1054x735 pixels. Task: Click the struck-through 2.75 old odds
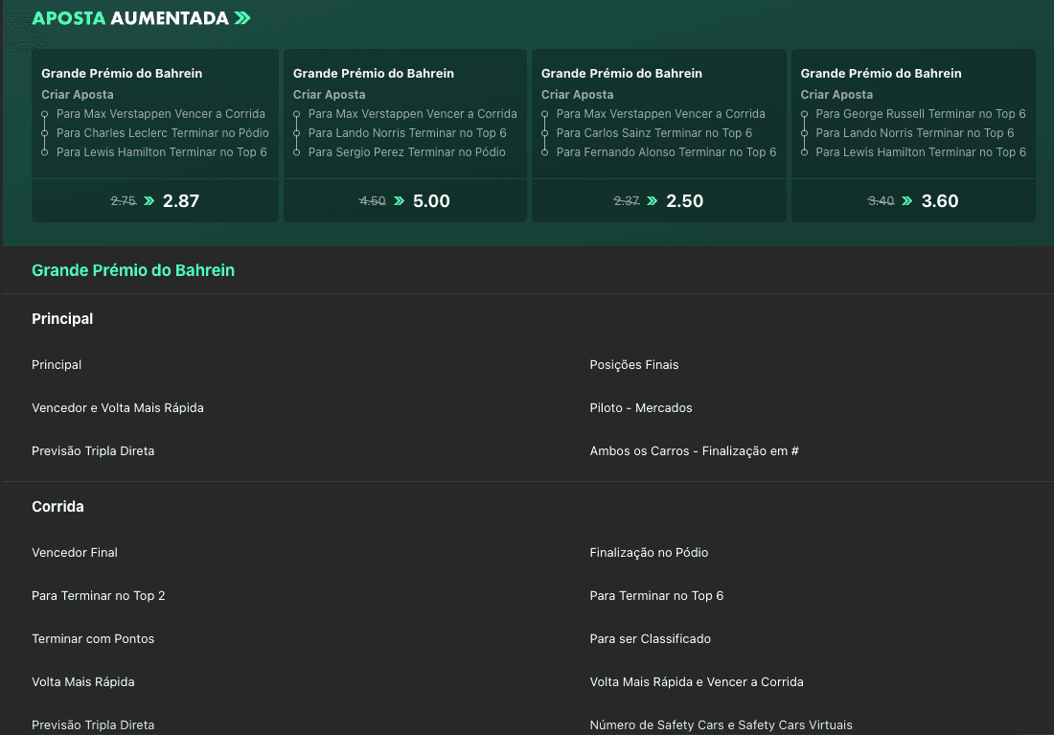pyautogui.click(x=124, y=200)
